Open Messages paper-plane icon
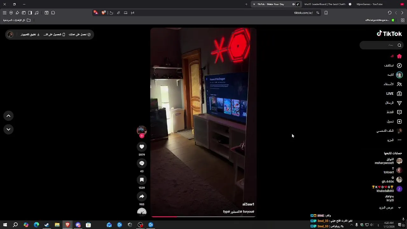The width and height of the screenshot is (407, 229). 399,103
